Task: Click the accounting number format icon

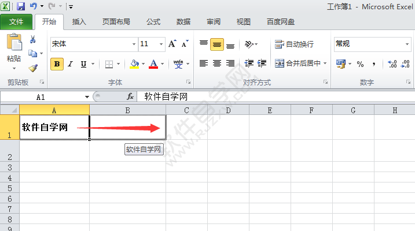Action: 341,64
